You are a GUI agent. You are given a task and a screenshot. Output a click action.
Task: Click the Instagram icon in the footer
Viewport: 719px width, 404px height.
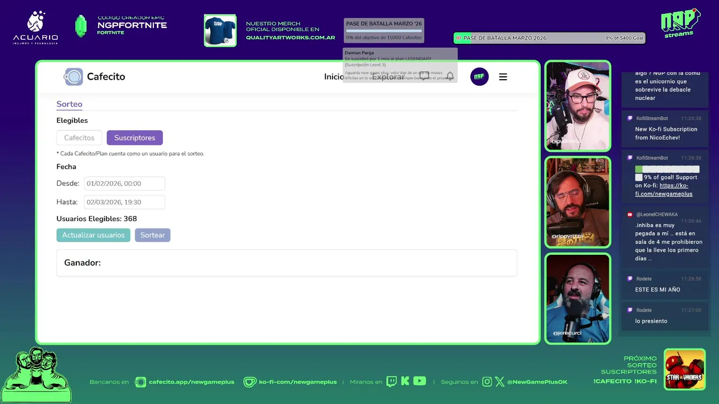click(487, 382)
